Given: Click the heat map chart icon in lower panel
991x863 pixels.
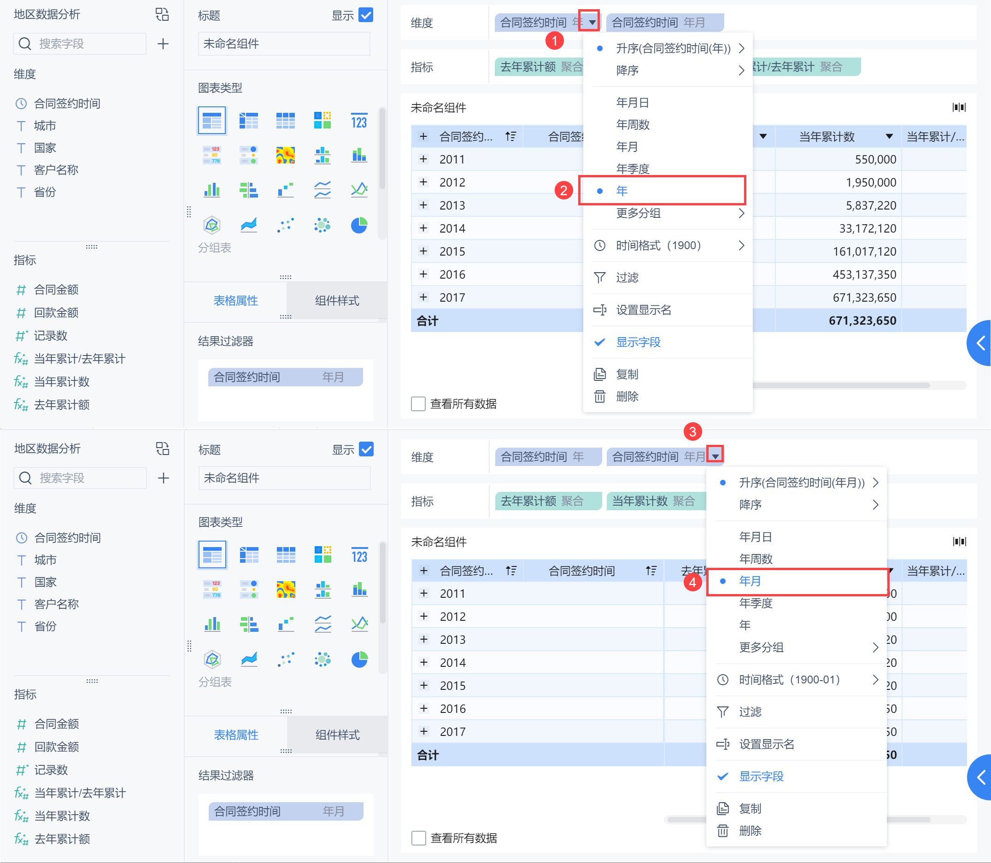Looking at the screenshot, I should pyautogui.click(x=286, y=589).
